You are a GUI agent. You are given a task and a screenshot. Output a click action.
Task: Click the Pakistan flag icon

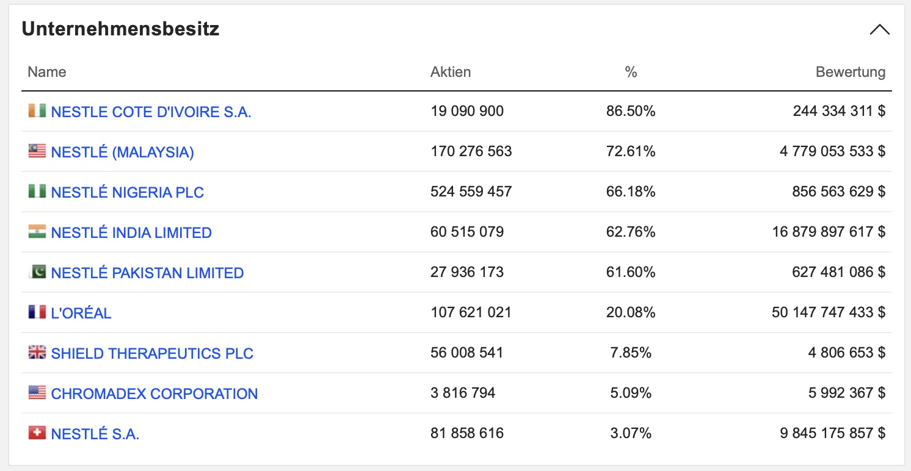point(37,272)
